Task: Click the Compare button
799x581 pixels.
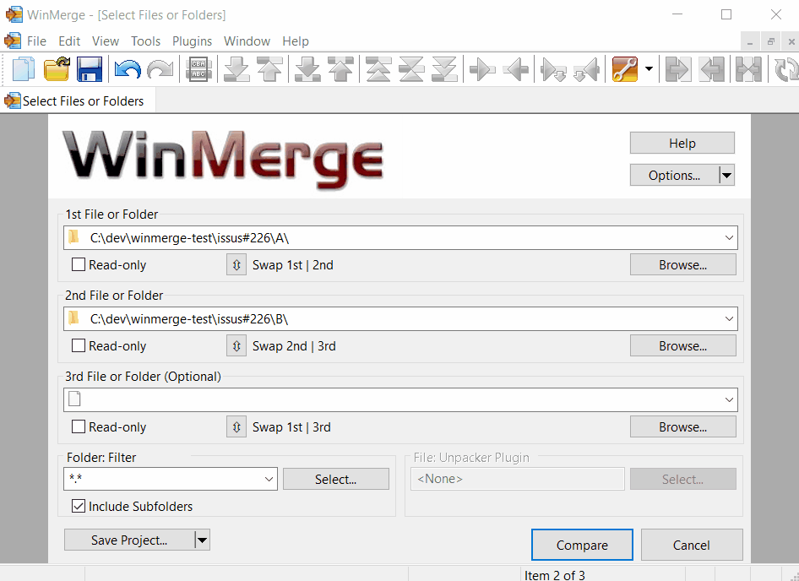Action: click(582, 545)
